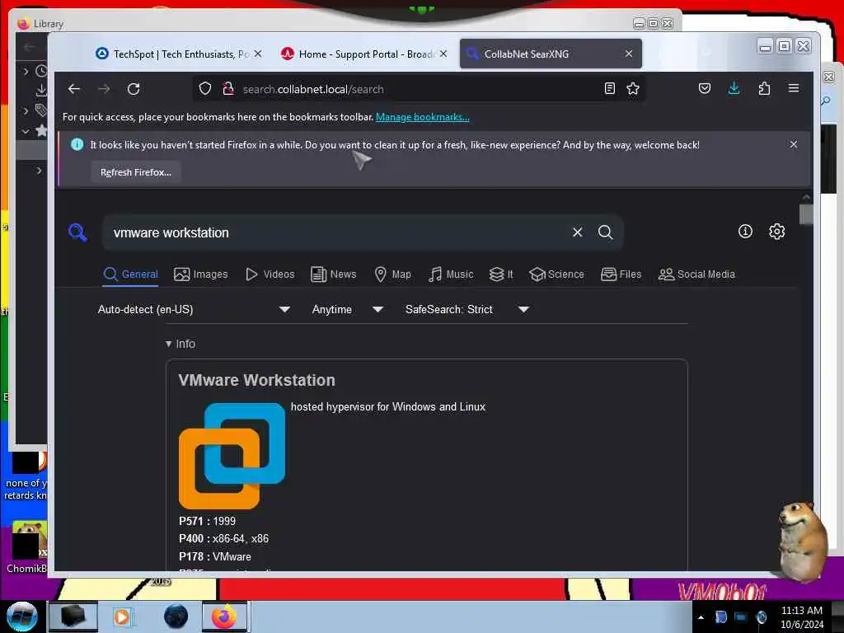Open black box application in taskbar
This screenshot has width=844, height=633.
pos(73,617)
